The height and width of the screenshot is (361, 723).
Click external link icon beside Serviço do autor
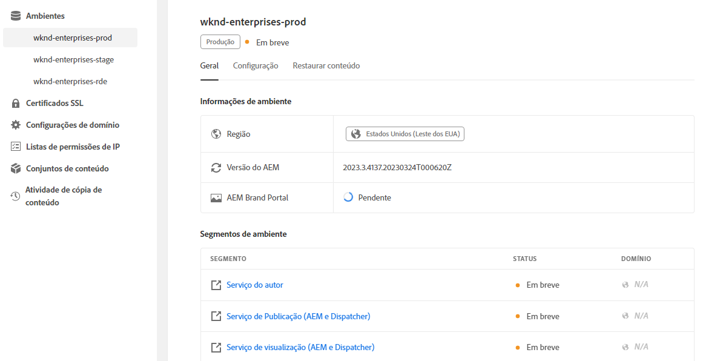tap(216, 285)
